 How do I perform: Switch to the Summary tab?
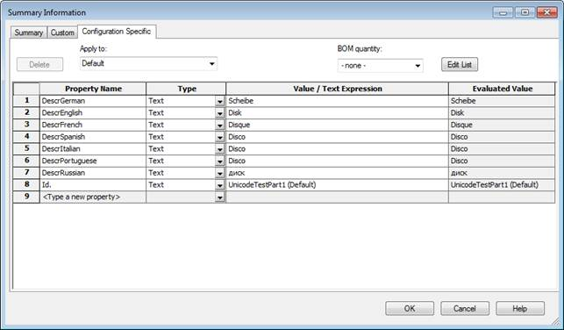click(x=29, y=32)
